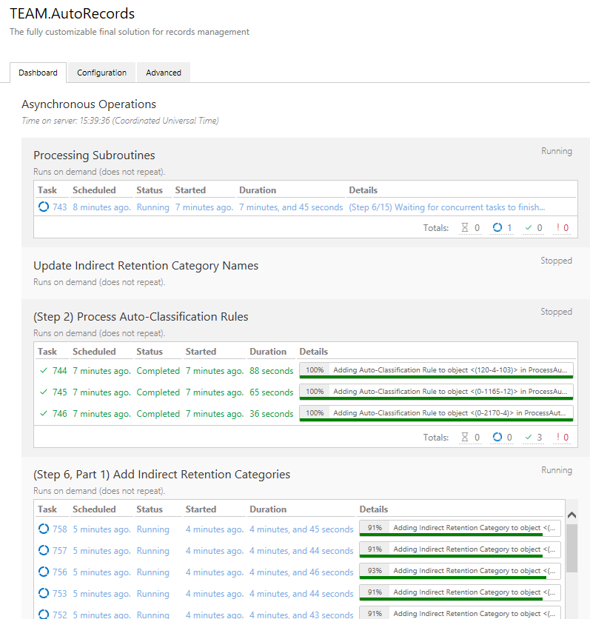Viewport: 590px width, 619px height.
Task: Click scrollbar thumb in Add Indirect Retention Categories list
Action: [571, 548]
